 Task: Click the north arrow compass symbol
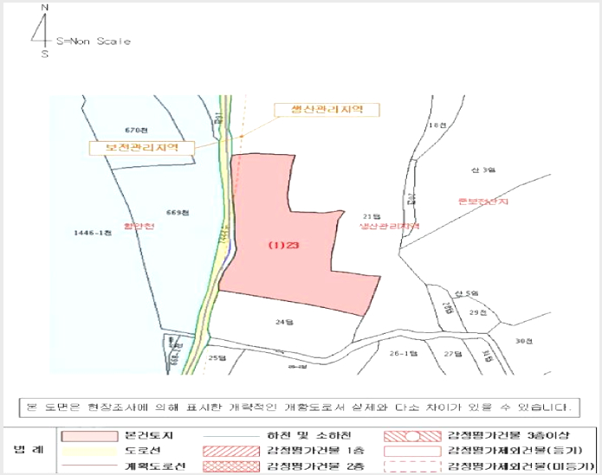(x=42, y=30)
